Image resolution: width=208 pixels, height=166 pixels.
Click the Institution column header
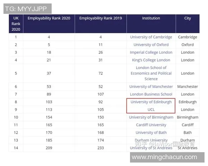coord(151,18)
